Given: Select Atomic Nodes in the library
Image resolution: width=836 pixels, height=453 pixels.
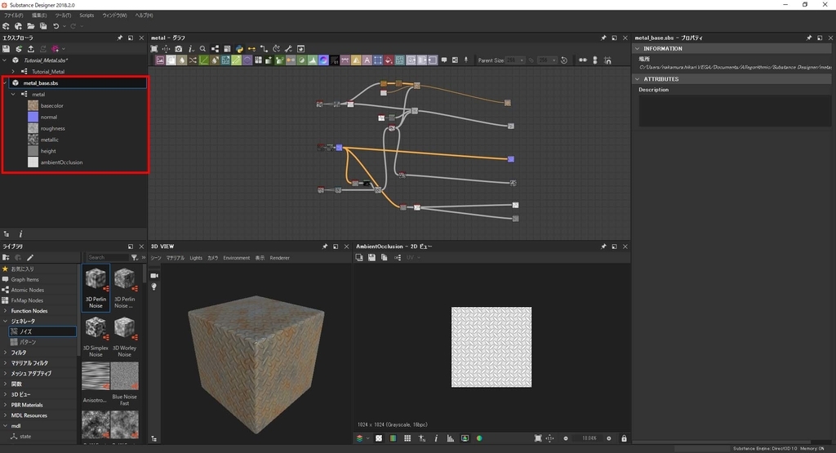Looking at the screenshot, I should pos(28,290).
